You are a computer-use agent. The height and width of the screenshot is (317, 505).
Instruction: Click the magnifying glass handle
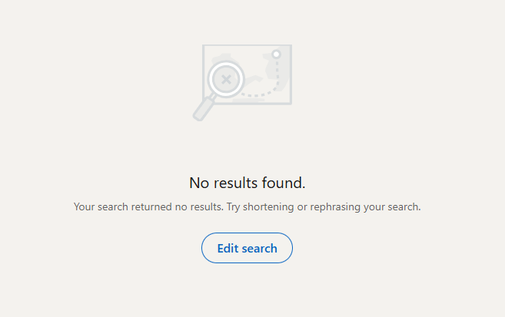click(204, 108)
